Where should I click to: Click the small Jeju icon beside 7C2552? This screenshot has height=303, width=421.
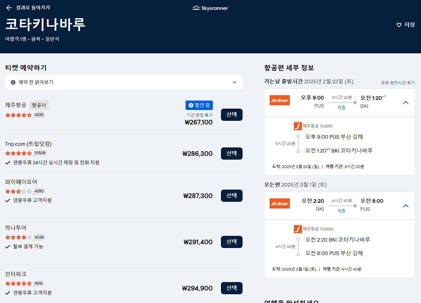298,229
